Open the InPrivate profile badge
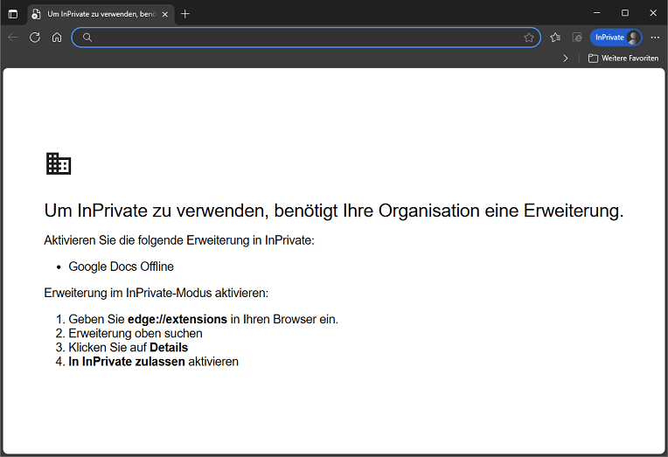This screenshot has height=457, width=668. [x=616, y=38]
